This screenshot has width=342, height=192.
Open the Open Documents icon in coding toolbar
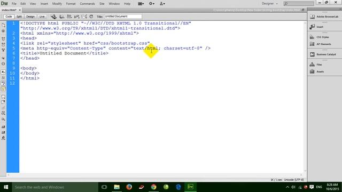pos(3,25)
